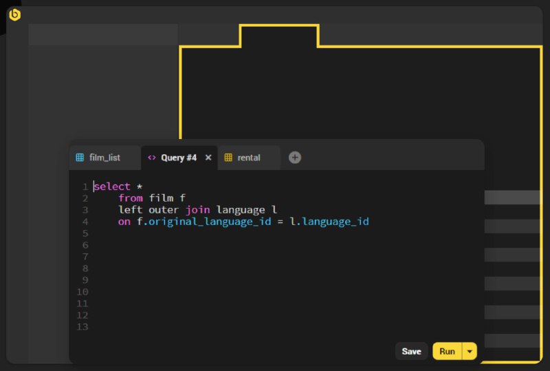550x371 pixels.
Task: Add a new tab with plus icon
Action: pos(295,158)
